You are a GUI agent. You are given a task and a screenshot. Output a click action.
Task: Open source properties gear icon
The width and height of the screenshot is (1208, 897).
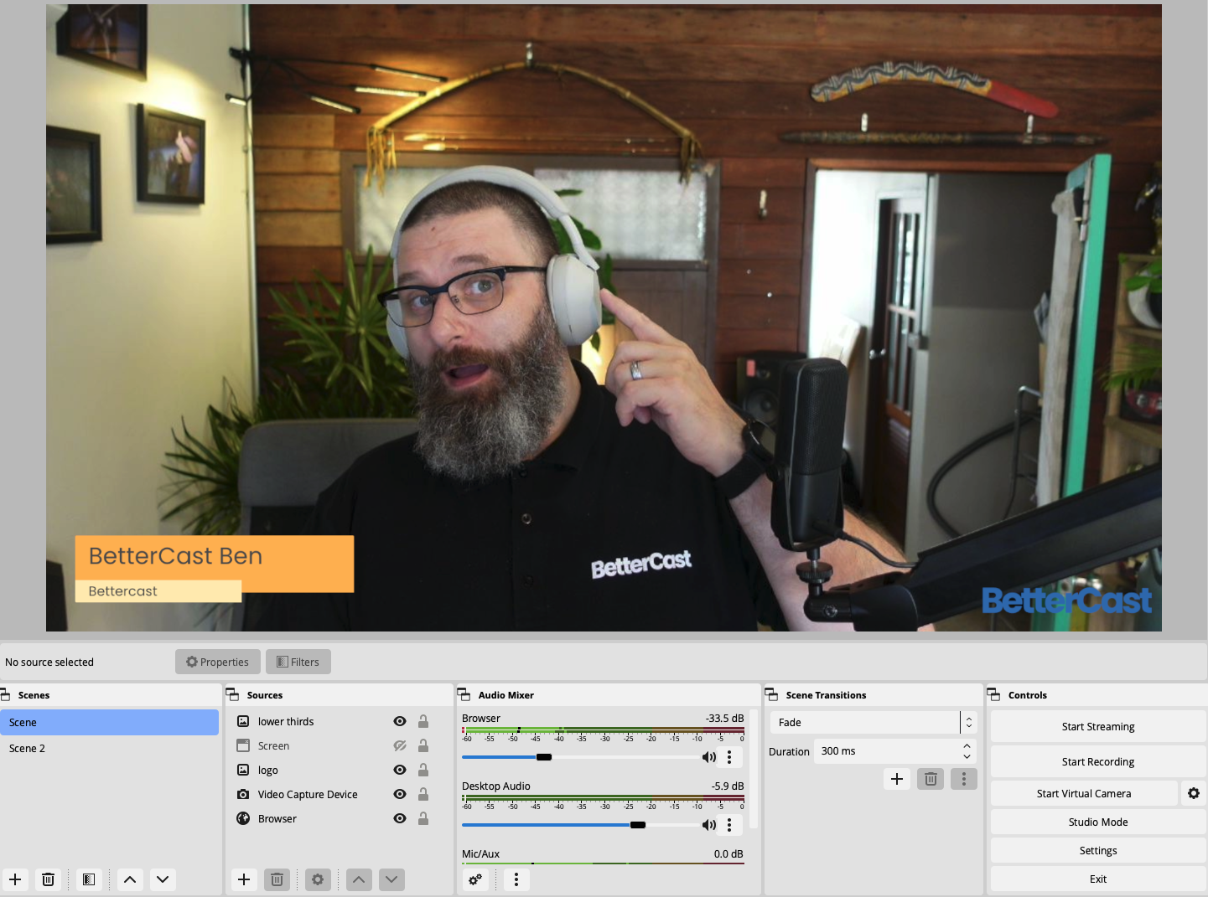tap(318, 879)
